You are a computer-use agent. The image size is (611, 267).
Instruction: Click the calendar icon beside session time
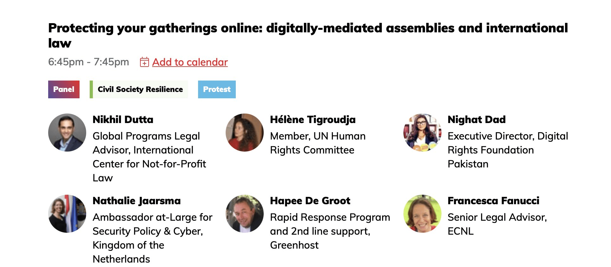144,62
